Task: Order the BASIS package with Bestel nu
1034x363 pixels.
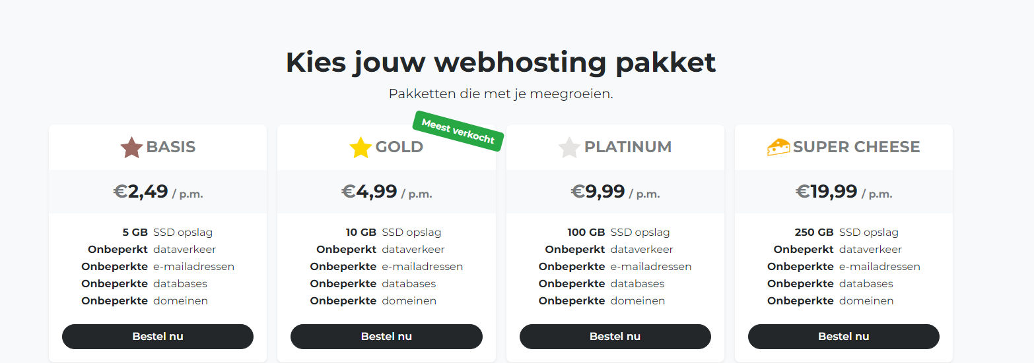Action: click(x=158, y=337)
